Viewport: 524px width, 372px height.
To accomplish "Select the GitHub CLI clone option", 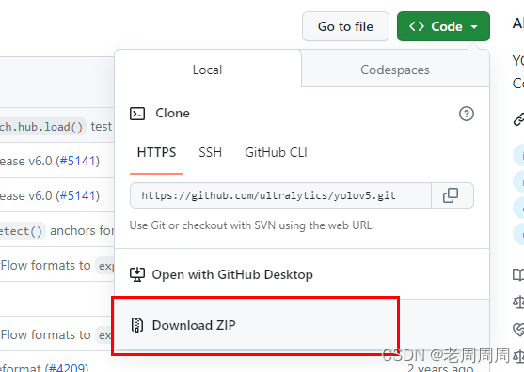I will pyautogui.click(x=276, y=152).
